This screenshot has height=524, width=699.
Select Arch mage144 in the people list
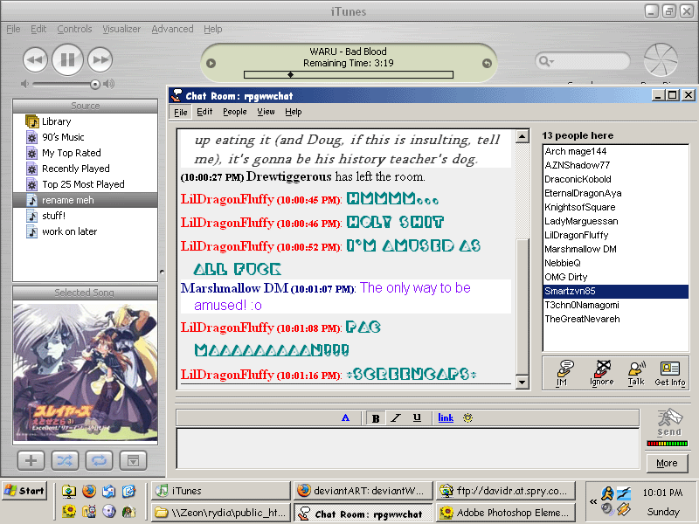point(616,151)
